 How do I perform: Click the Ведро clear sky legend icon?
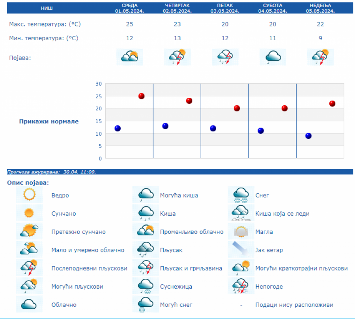(29, 195)
